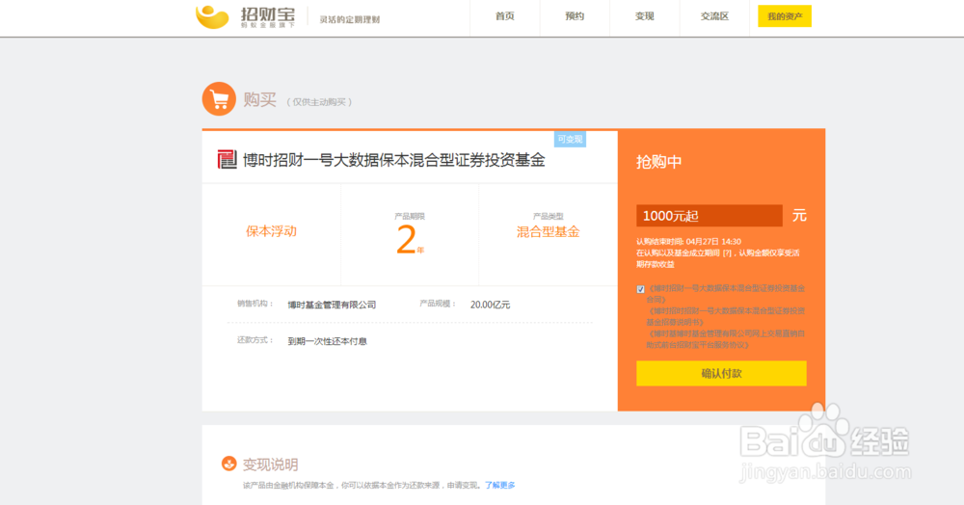The height and width of the screenshot is (505, 964).
Task: Open the yellow 我的资产 button
Action: click(x=785, y=16)
